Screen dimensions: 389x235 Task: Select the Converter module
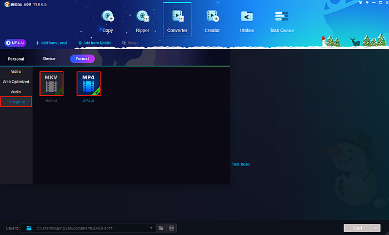(177, 20)
